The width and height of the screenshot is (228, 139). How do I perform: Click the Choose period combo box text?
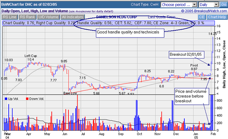point(176,5)
